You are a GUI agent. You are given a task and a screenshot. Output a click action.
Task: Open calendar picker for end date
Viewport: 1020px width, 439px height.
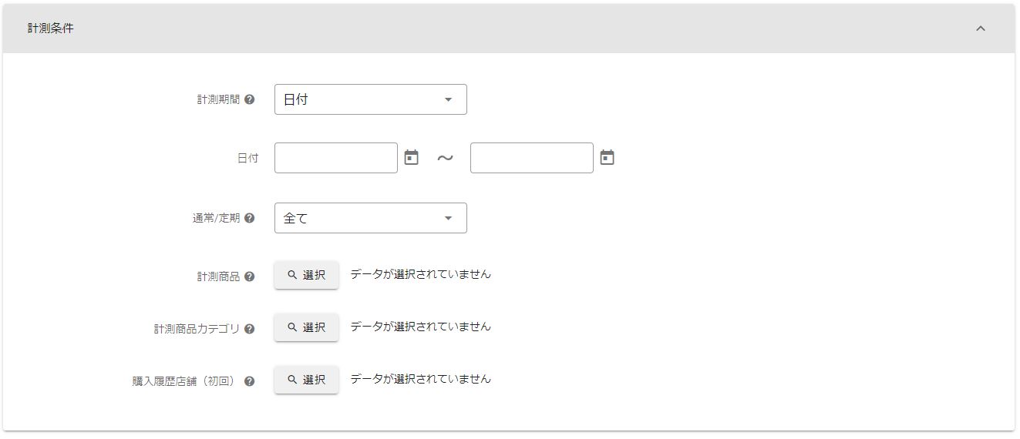(x=608, y=158)
